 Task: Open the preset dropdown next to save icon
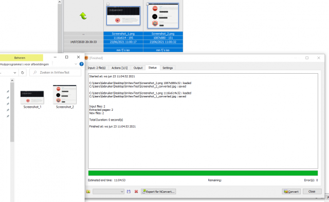click(x=108, y=192)
